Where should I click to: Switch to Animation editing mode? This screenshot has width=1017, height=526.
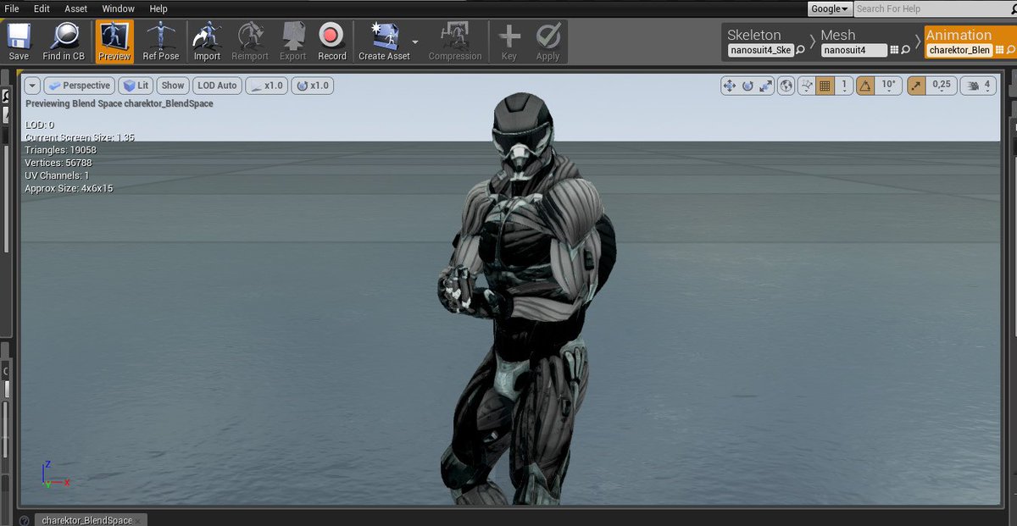click(x=959, y=35)
